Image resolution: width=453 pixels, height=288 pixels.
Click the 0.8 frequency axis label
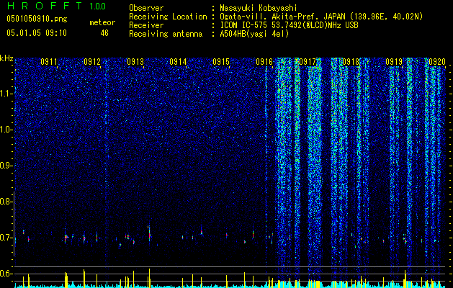click(x=6, y=202)
